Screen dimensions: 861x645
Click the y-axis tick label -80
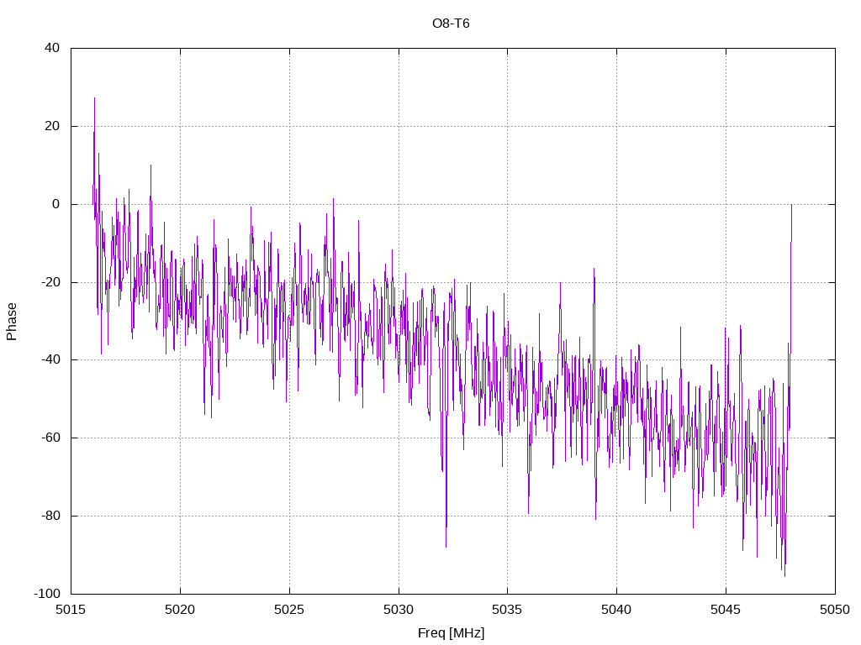pos(50,517)
